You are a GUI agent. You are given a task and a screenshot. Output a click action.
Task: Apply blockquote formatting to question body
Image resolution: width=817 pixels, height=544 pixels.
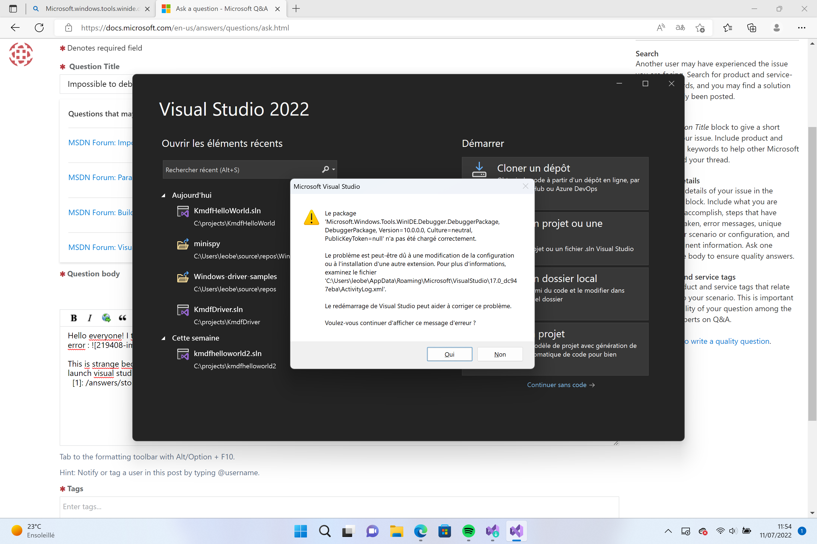tap(122, 318)
